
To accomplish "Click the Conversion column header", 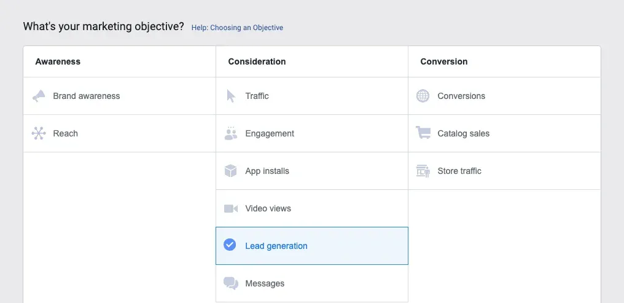I will point(444,61).
